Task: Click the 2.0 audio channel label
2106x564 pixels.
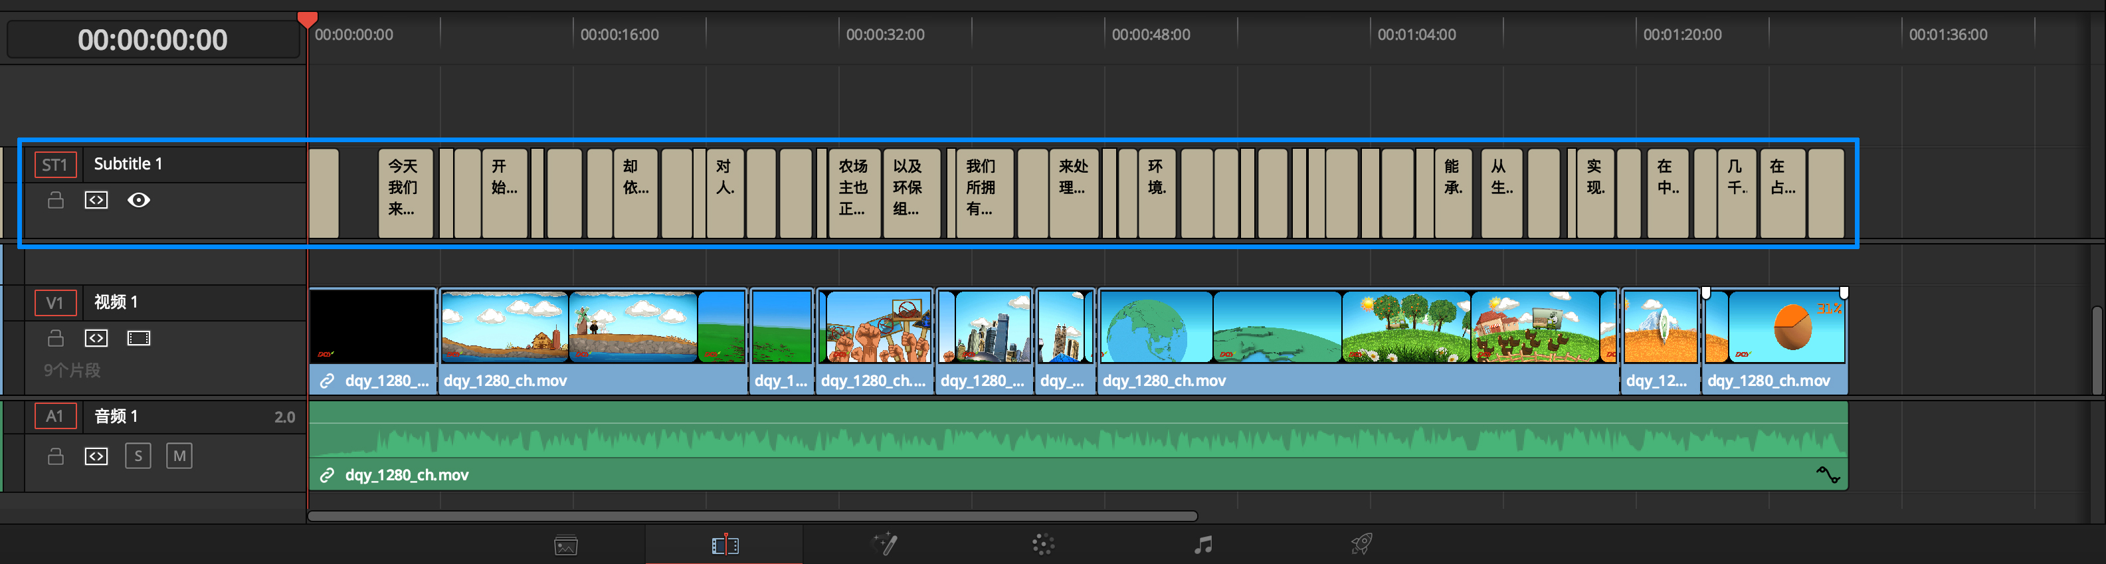Action: coord(284,417)
